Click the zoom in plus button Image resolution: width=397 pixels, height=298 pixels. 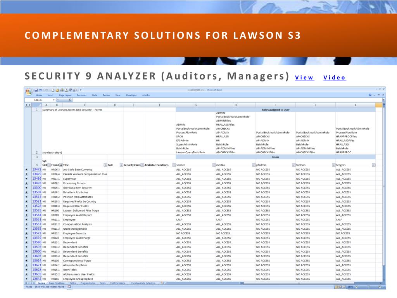pyautogui.click(x=380, y=287)
